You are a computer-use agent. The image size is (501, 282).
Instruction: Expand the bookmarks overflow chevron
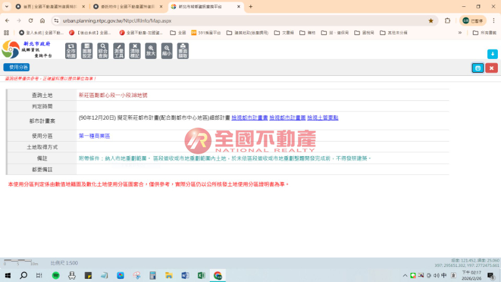(460, 33)
